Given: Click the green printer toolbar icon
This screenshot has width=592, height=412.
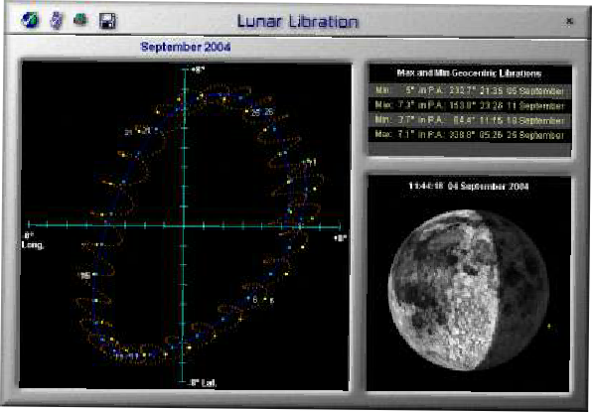Looking at the screenshot, I should point(80,19).
